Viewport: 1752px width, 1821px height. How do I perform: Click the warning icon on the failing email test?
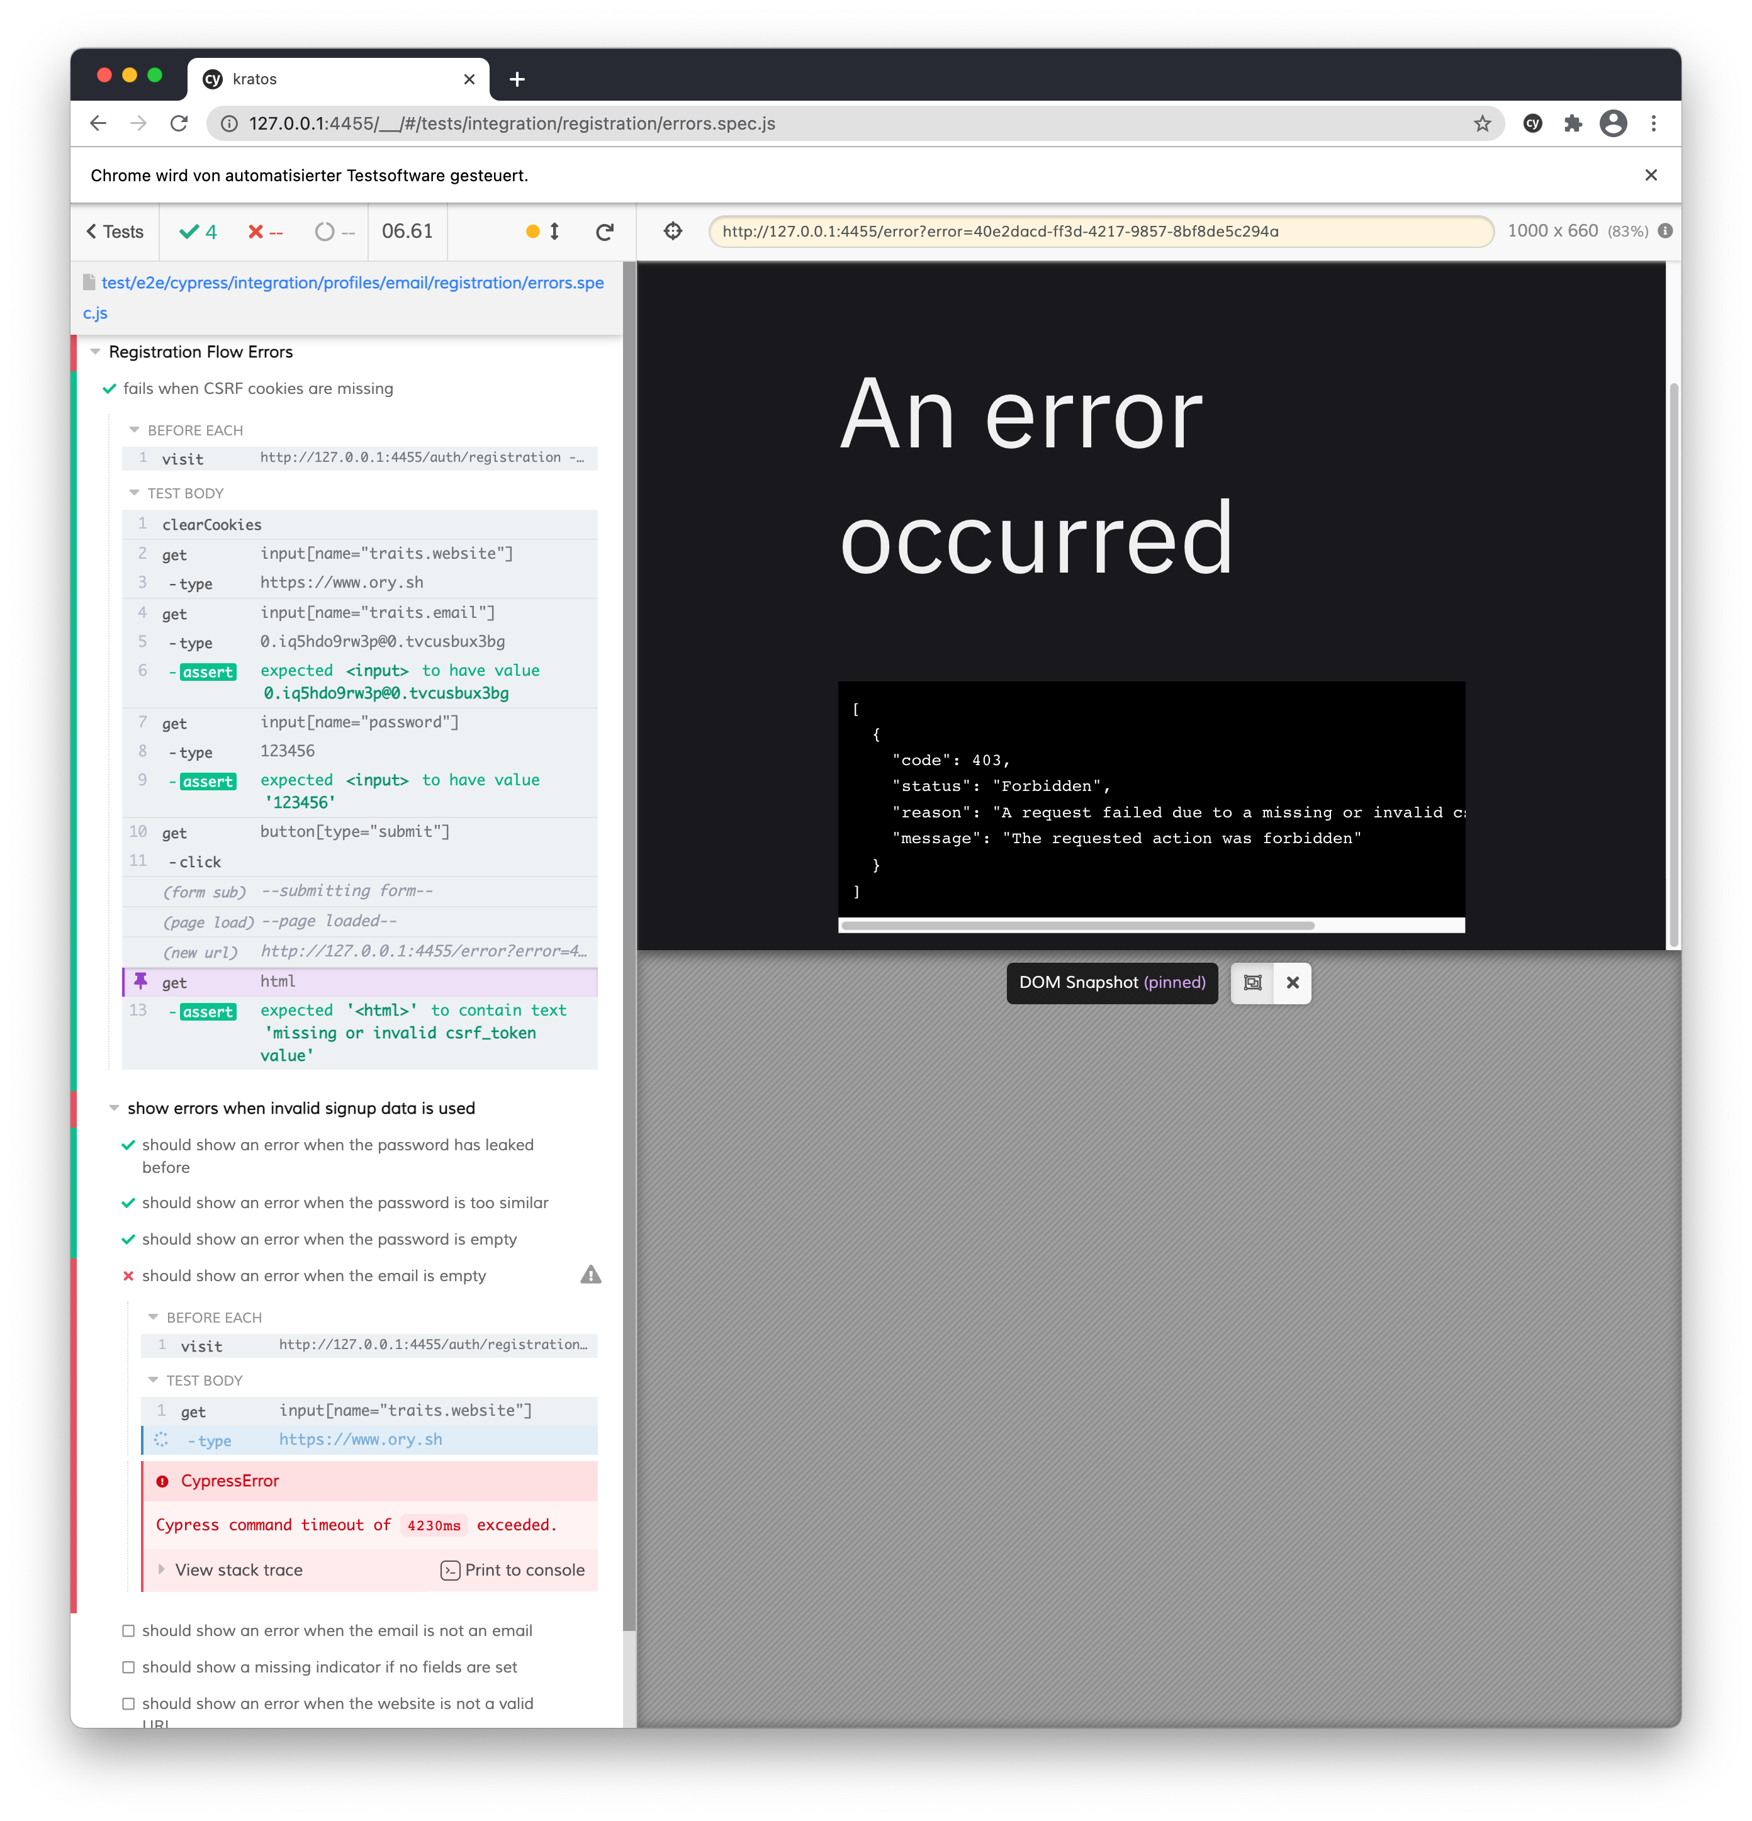tap(591, 1275)
